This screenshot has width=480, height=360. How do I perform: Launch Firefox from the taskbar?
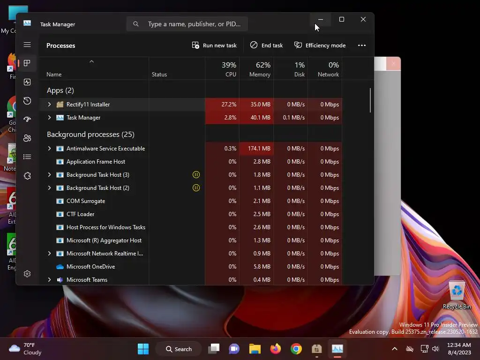(x=276, y=349)
